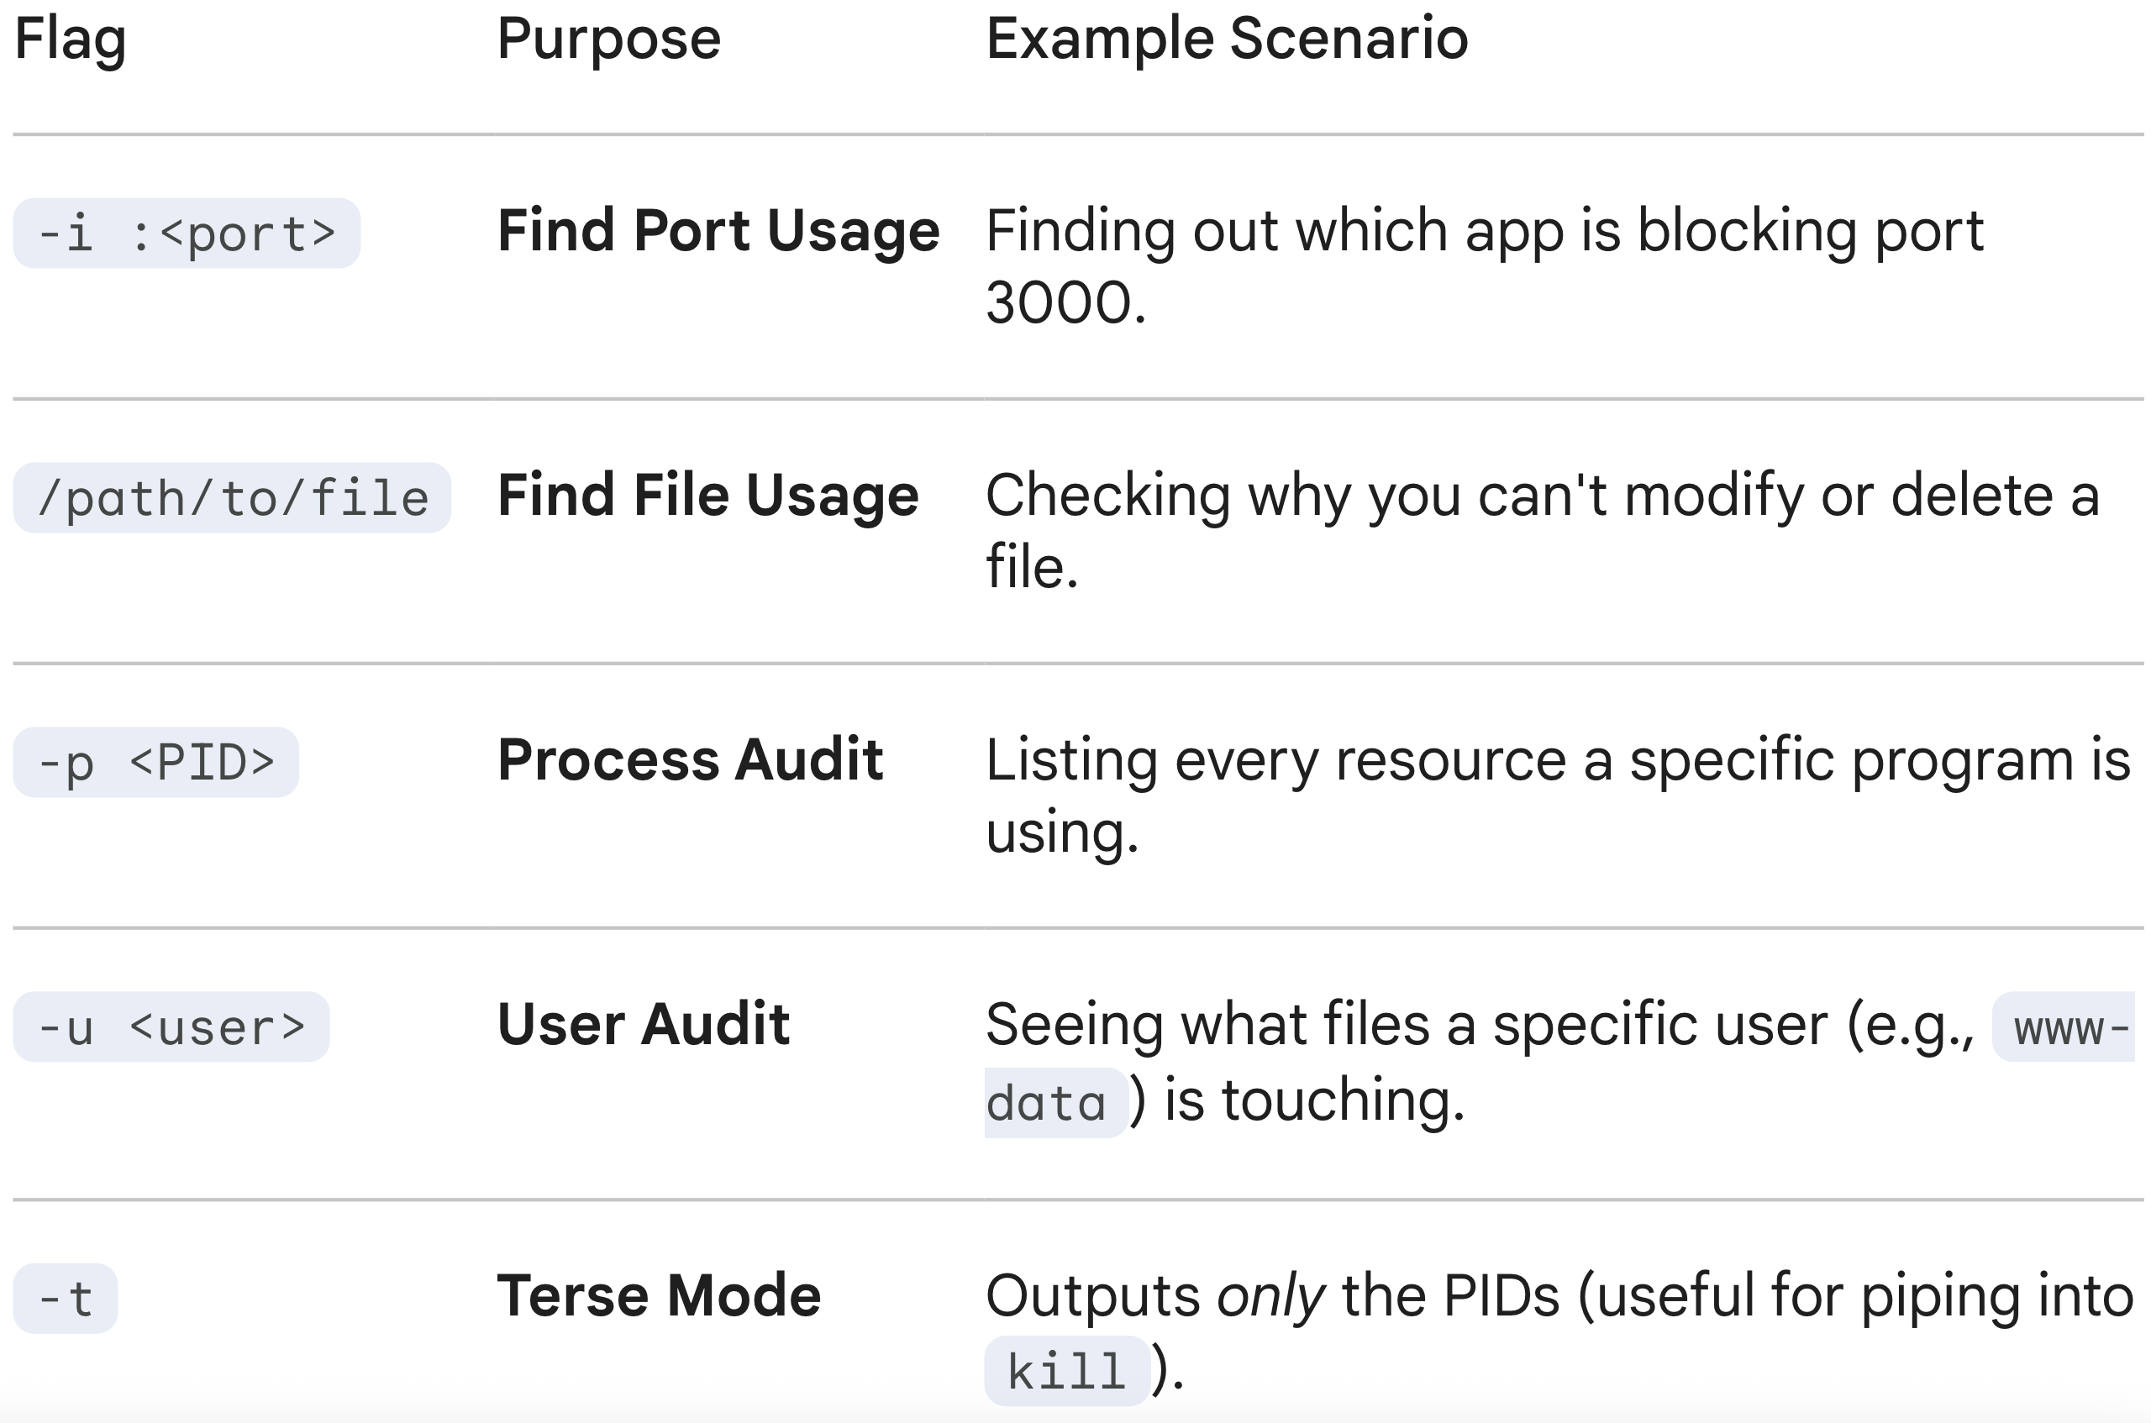Click the Find File Usage text
The height and width of the screenshot is (1423, 2151).
pos(708,496)
